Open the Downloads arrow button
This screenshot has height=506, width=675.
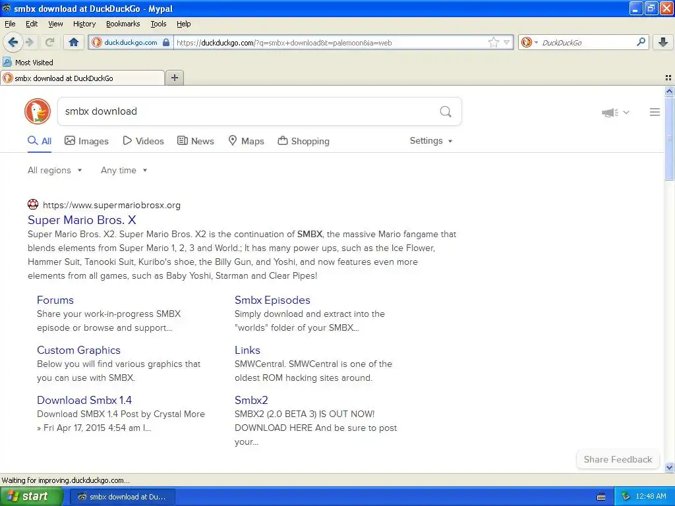tap(663, 42)
